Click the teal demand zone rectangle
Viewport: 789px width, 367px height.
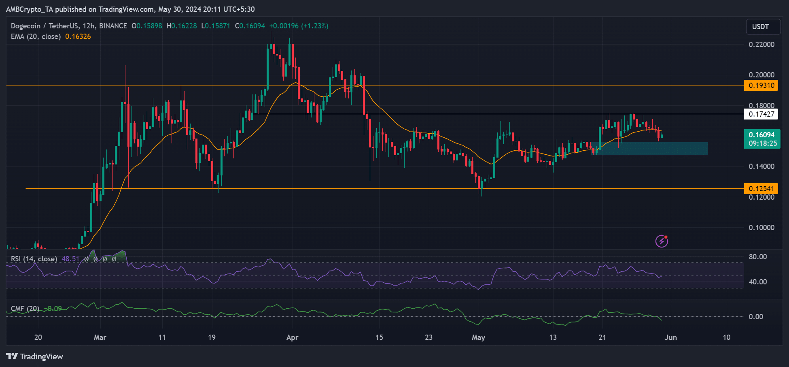[649, 149]
